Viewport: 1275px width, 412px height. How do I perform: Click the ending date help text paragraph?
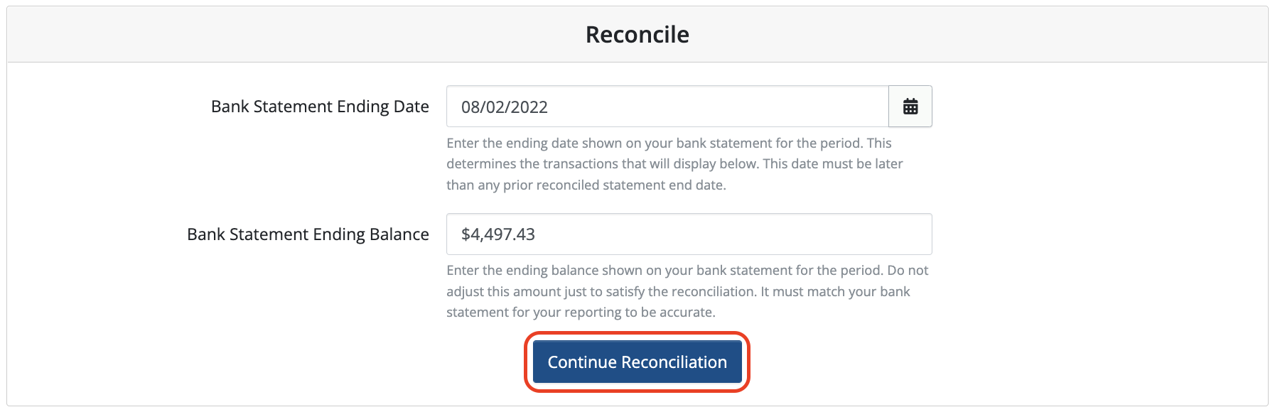point(674,164)
